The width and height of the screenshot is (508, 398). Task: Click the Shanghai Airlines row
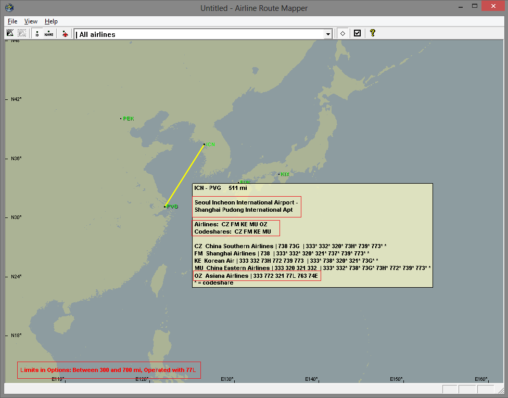(282, 253)
